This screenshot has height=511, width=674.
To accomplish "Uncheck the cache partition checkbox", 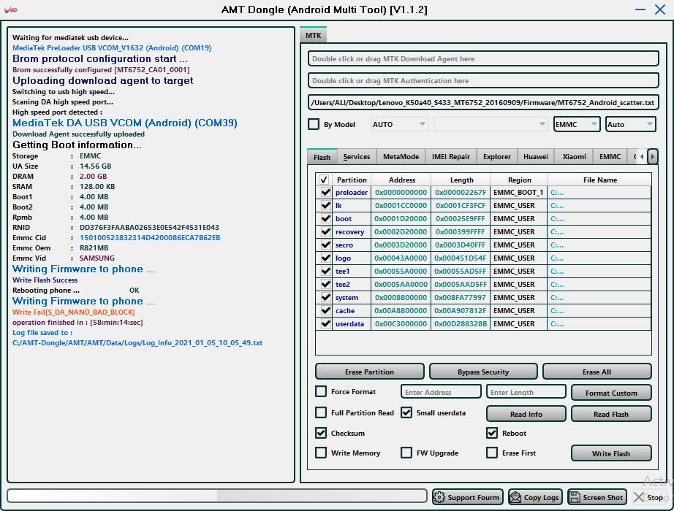I will tap(325, 310).
